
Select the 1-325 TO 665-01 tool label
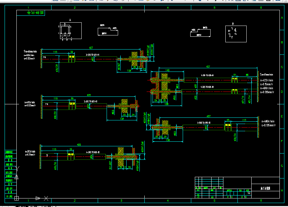[207, 87]
